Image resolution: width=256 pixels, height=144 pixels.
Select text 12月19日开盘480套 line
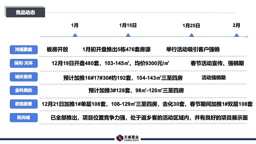click(110, 63)
